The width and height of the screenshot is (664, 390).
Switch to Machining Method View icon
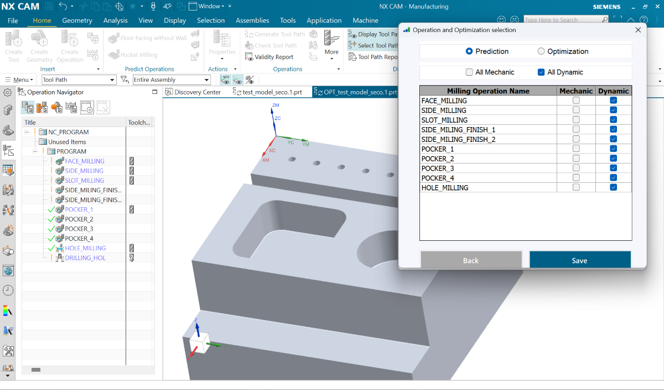71,107
